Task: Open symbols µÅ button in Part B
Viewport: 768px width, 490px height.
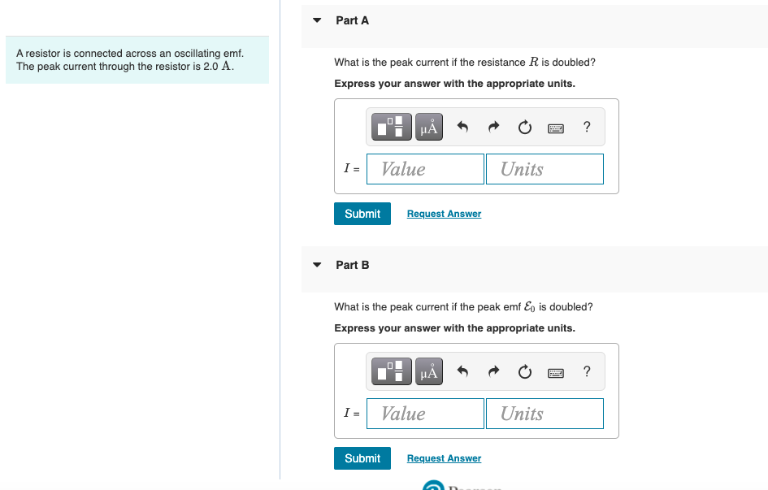Action: tap(429, 371)
